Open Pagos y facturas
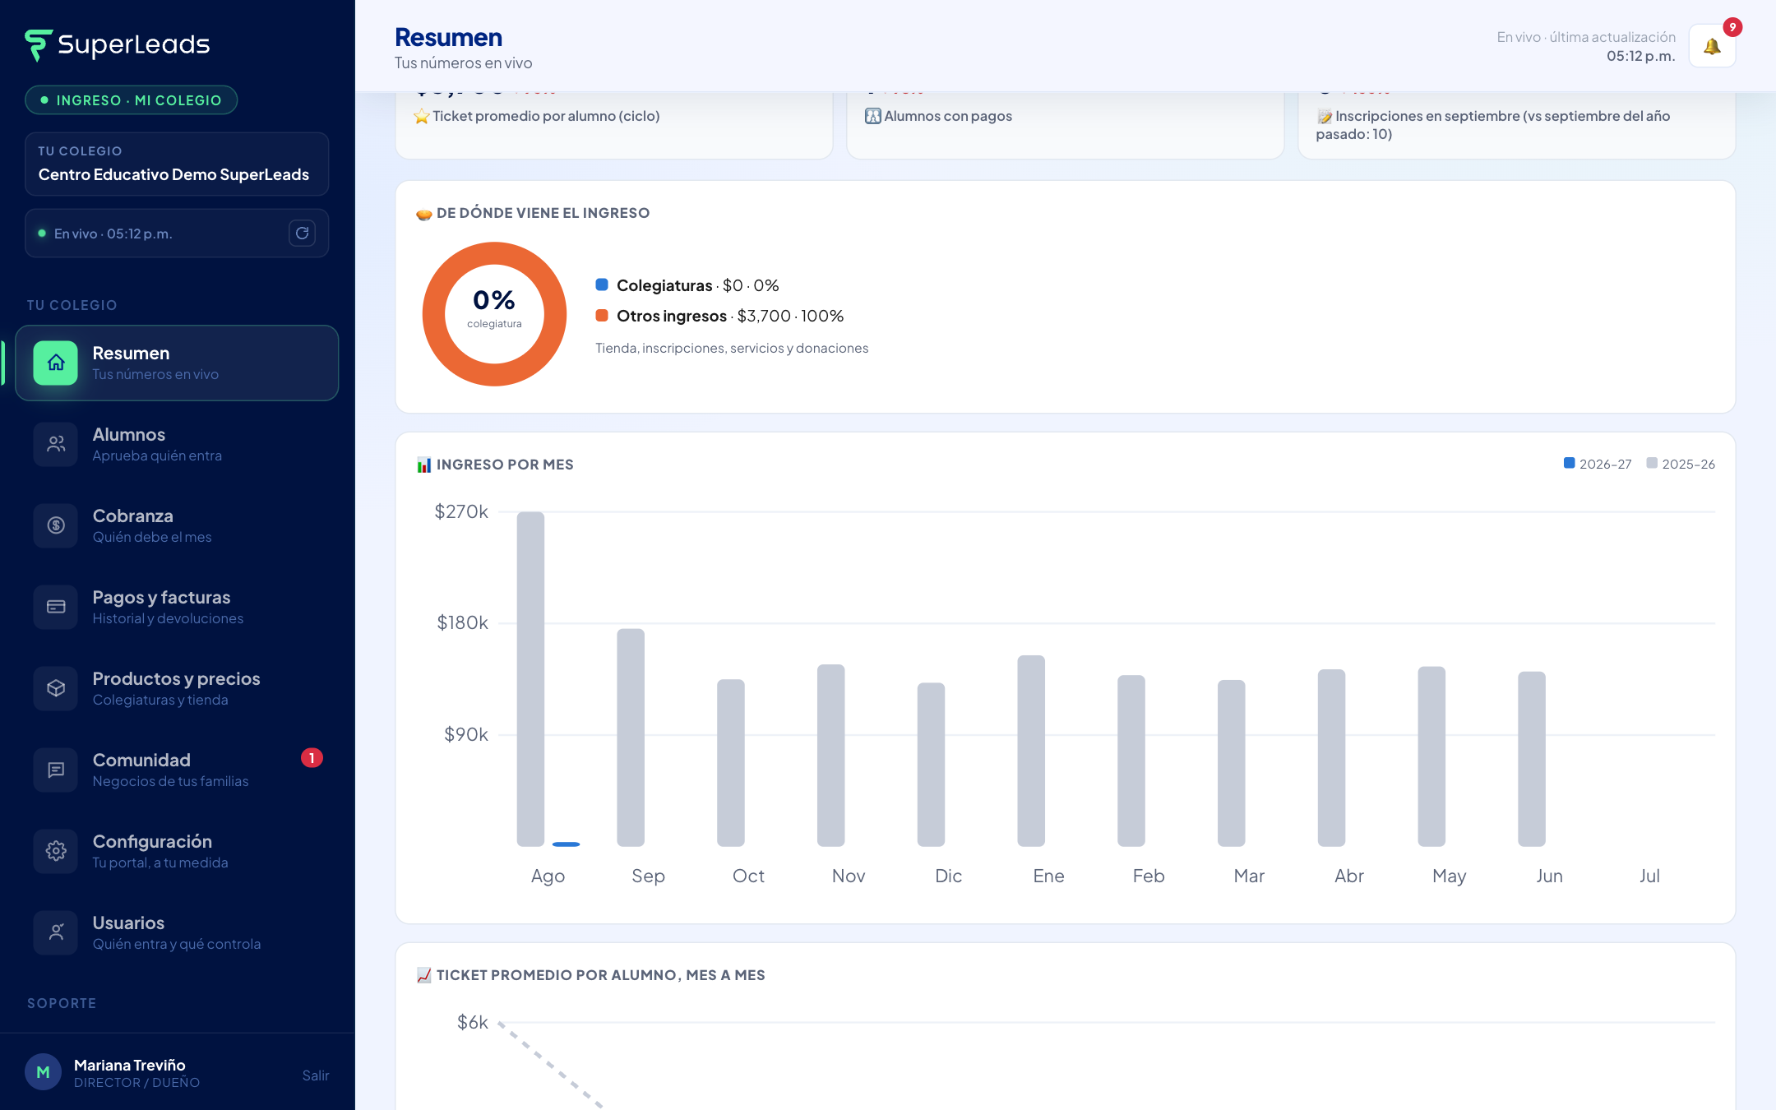Viewport: 1776px width, 1110px height. (x=177, y=607)
